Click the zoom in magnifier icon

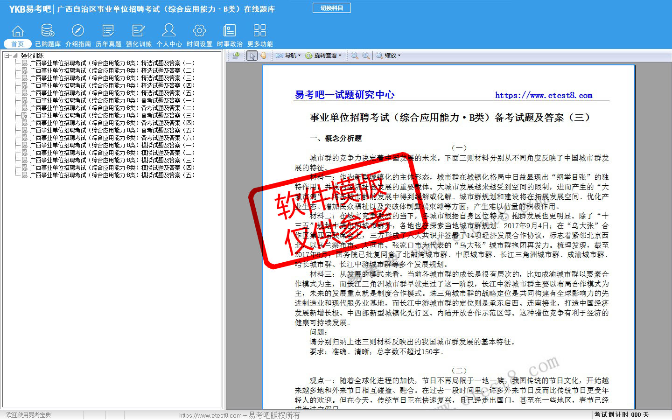(366, 56)
